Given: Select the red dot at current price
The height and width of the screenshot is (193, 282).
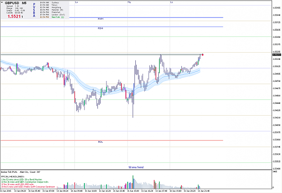Looking at the screenshot, I should [x=203, y=54].
